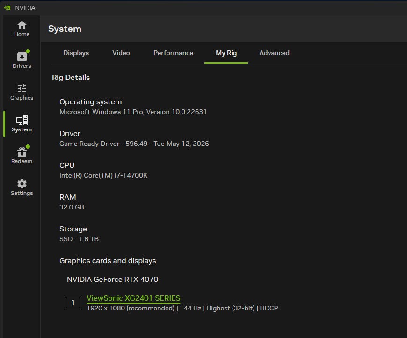Open the Redeem gift section
This screenshot has height=338, width=407.
click(22, 155)
